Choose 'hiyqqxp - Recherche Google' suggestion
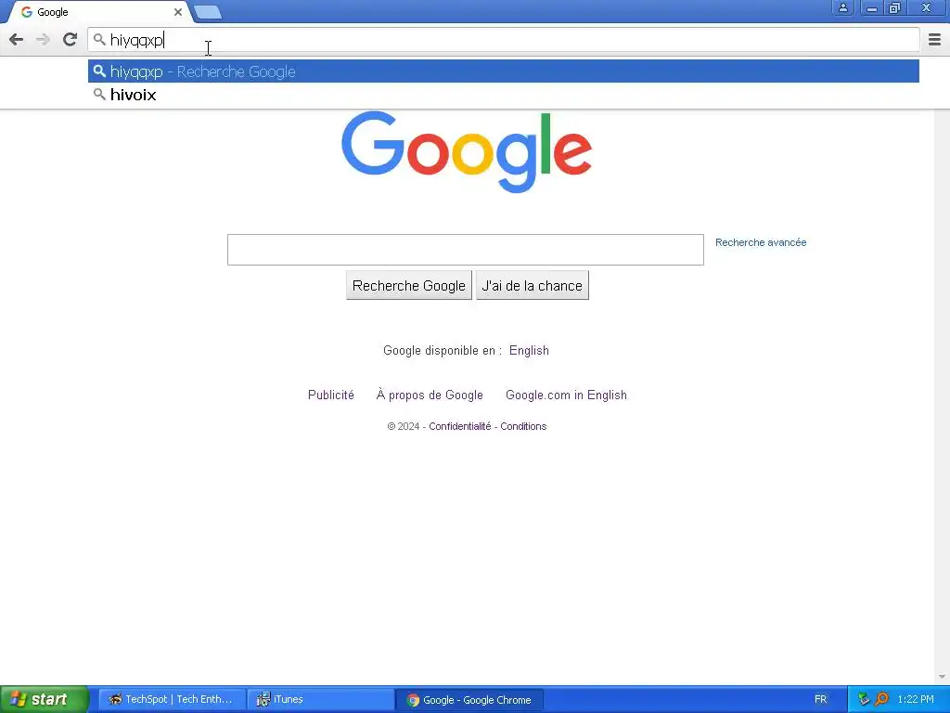 coord(504,71)
